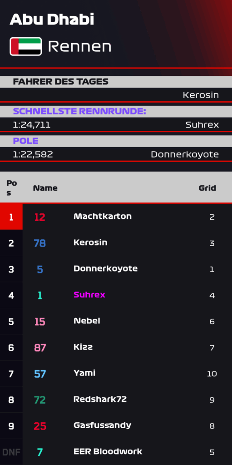Select the Fahrer des Tages heading

(60, 82)
